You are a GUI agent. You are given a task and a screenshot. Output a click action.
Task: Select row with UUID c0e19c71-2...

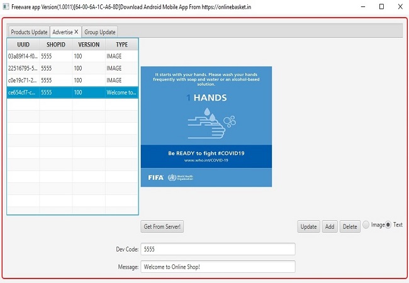coord(72,80)
